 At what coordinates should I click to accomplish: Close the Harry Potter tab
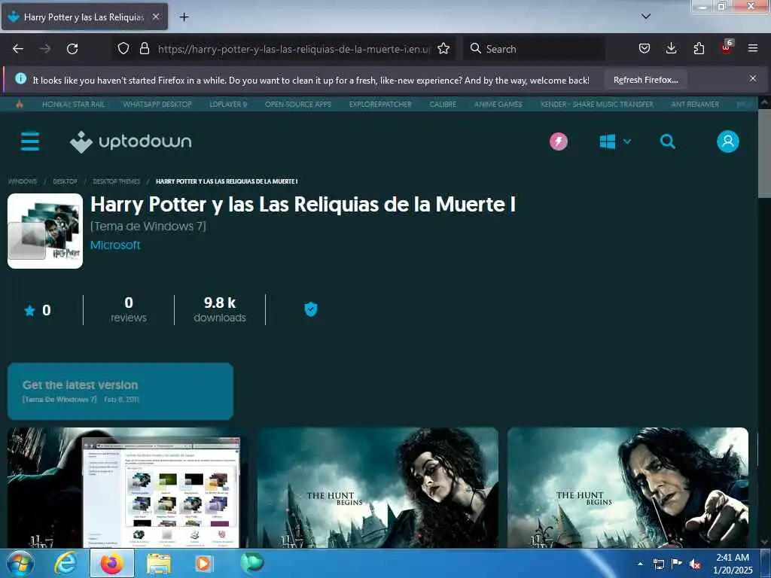point(156,17)
